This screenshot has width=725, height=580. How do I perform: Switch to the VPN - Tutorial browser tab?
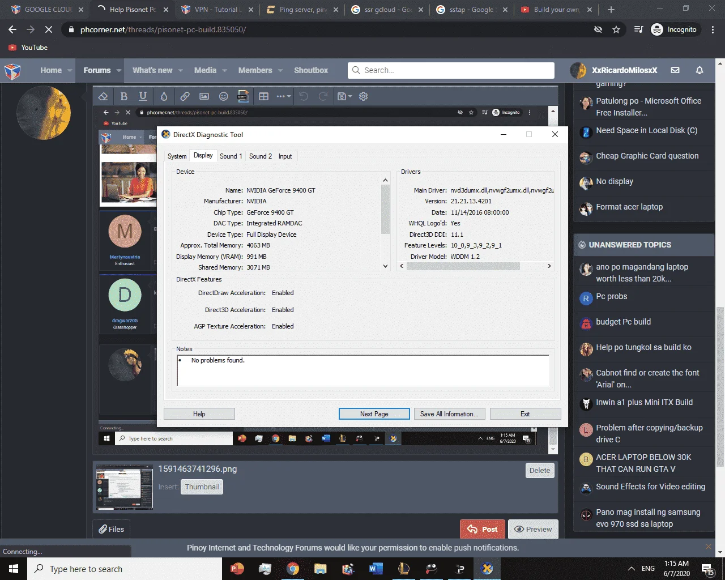click(217, 10)
